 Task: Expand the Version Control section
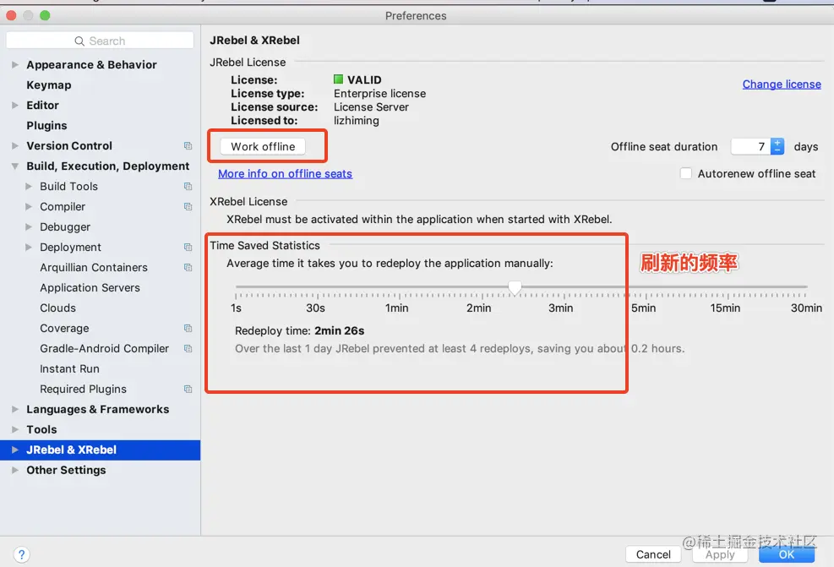point(15,145)
